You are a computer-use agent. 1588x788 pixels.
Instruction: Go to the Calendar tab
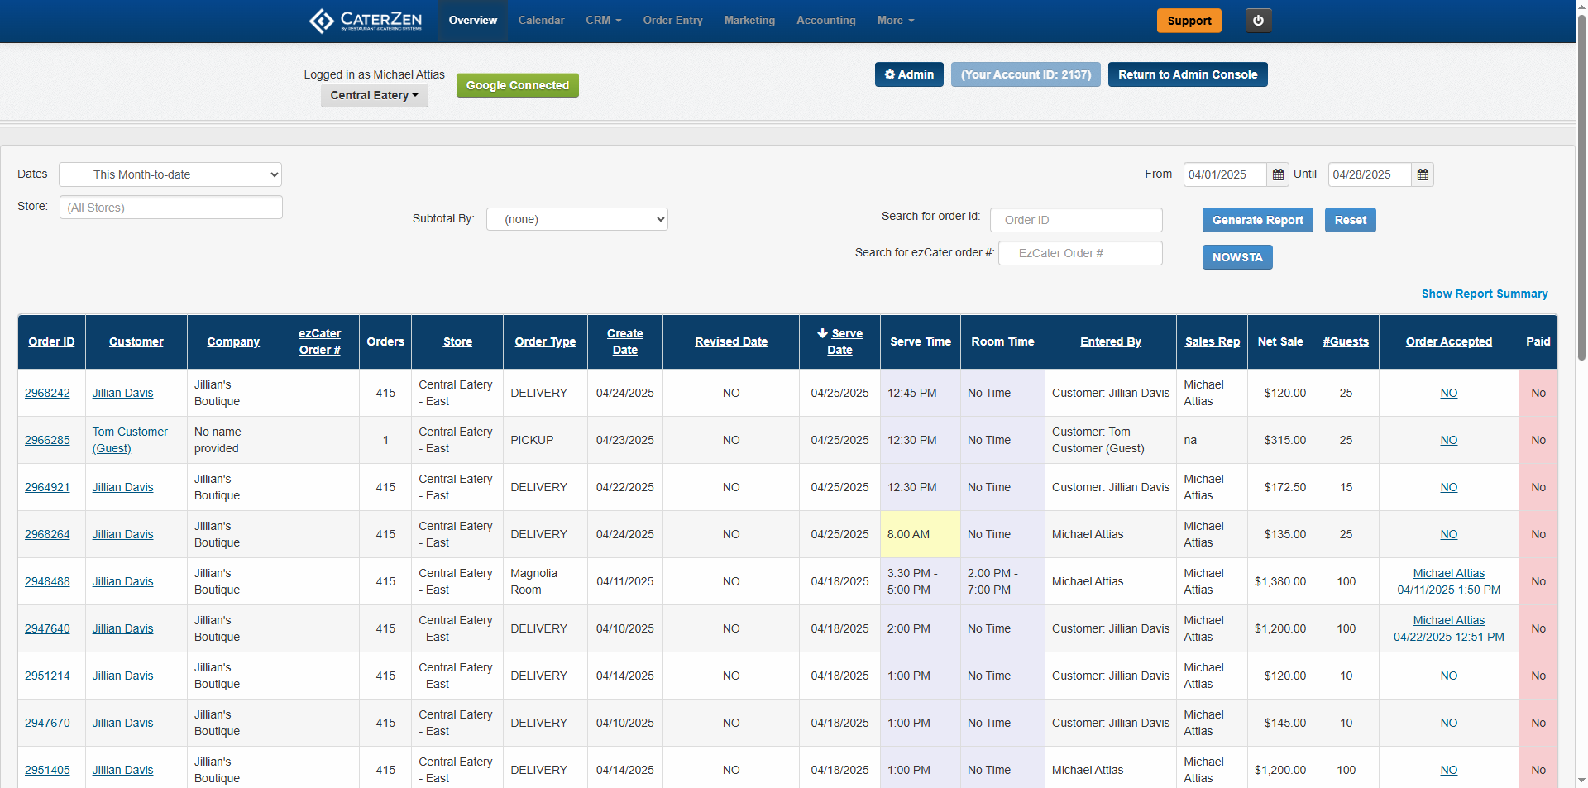click(541, 21)
